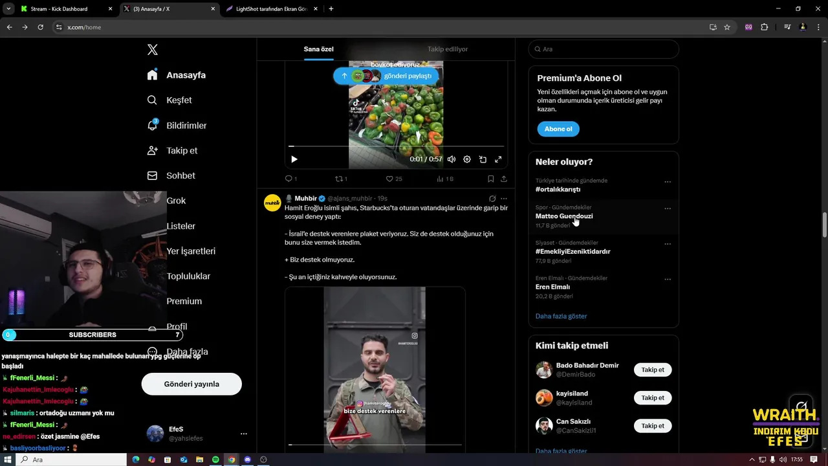Seek in the Starbucks video progress bar

[375, 445]
